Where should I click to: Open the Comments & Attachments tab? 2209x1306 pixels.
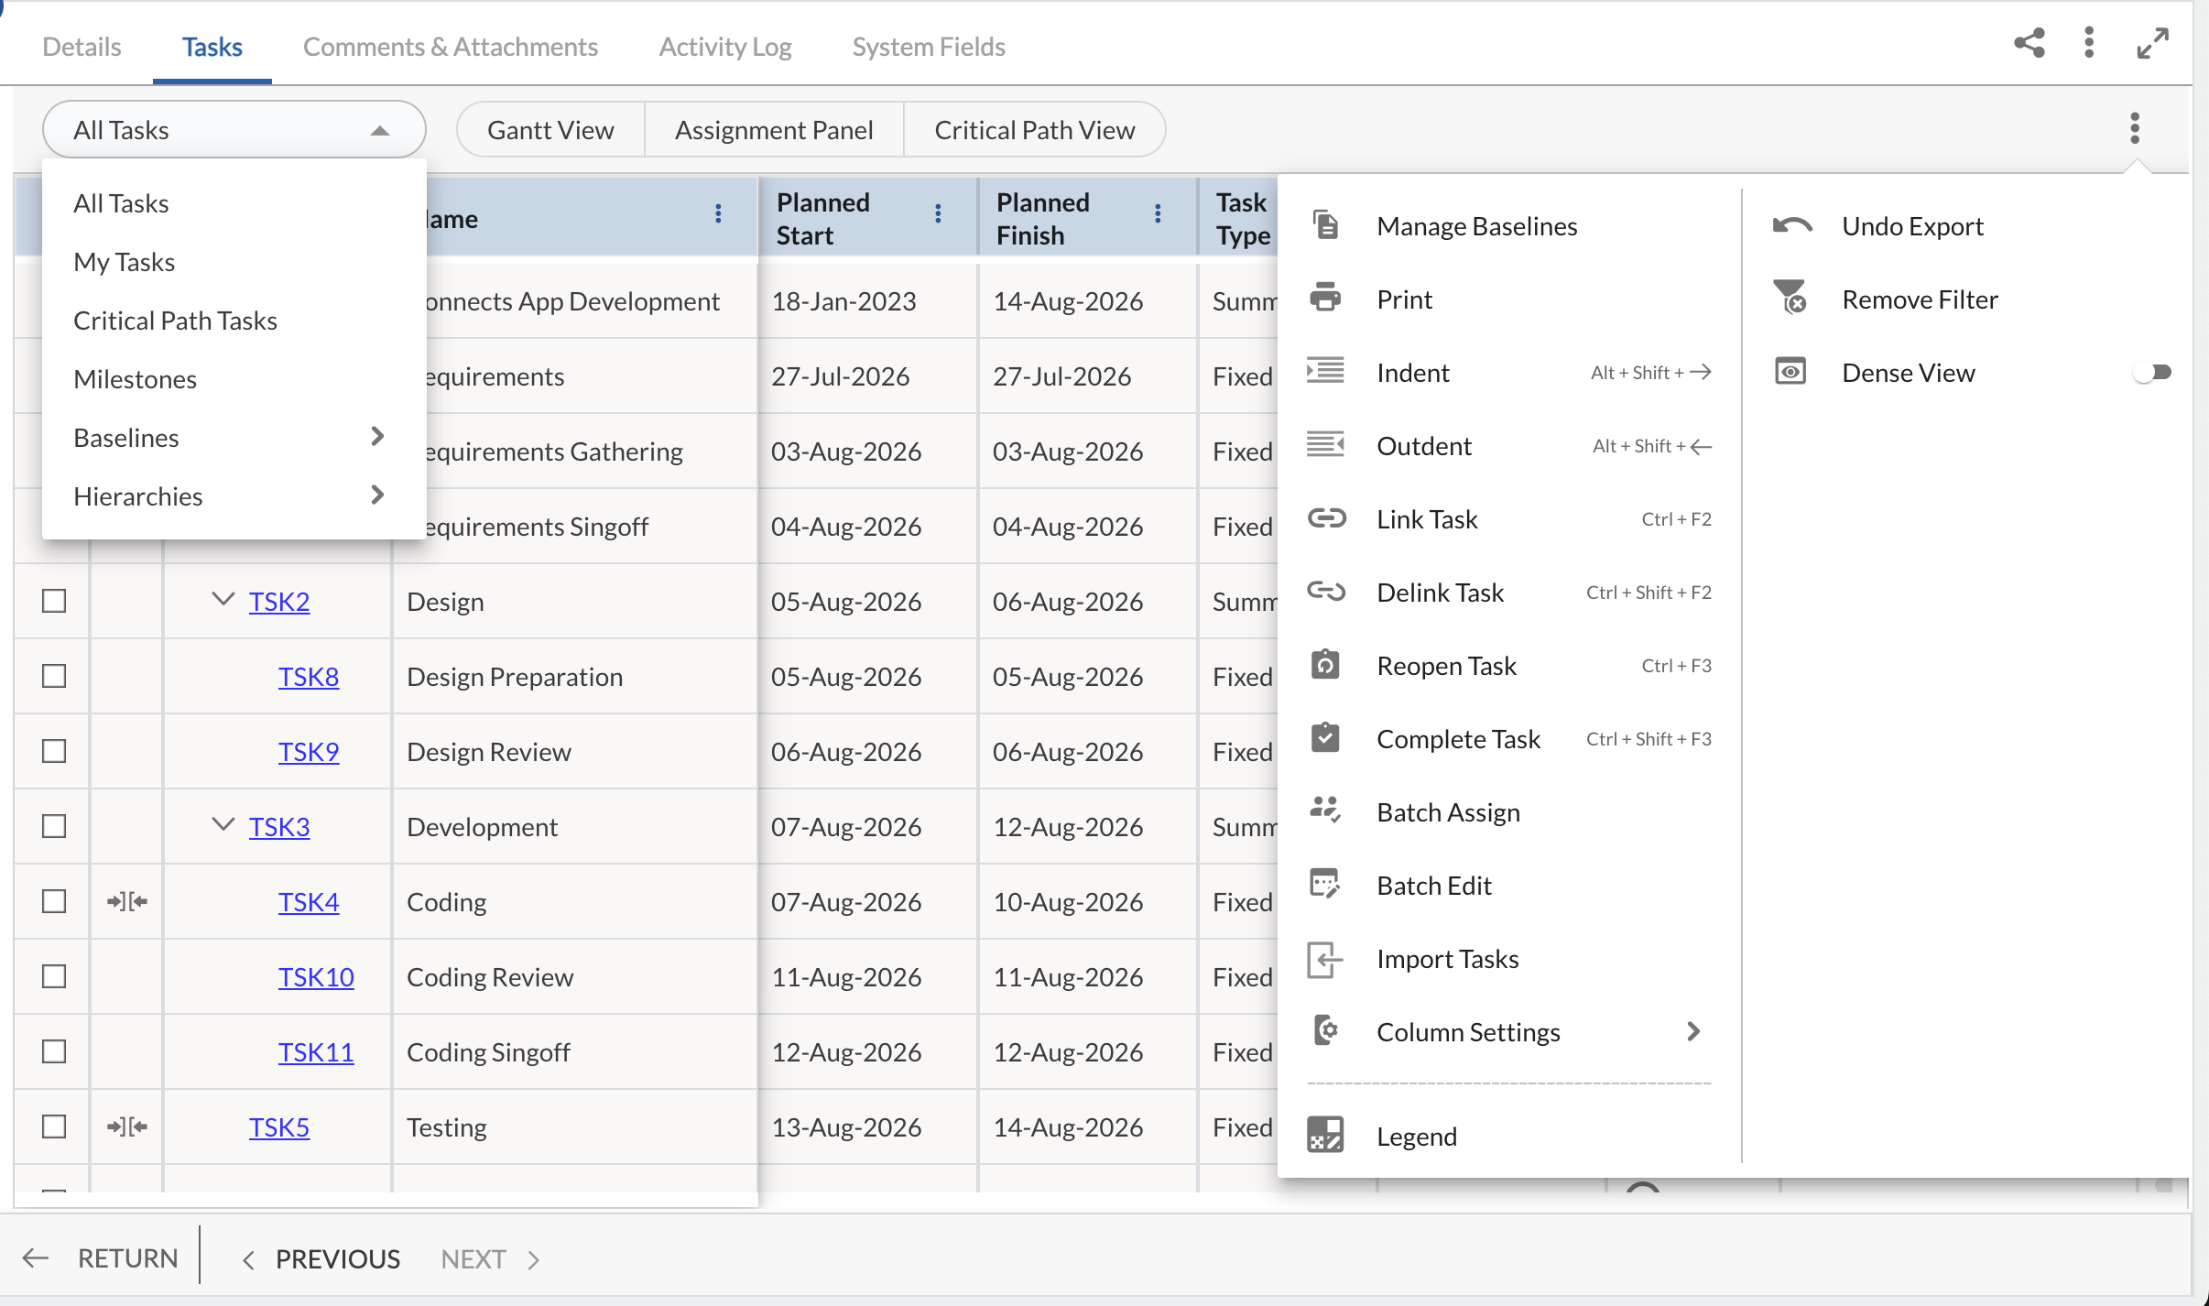[451, 47]
